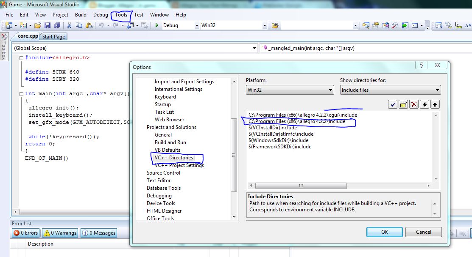Expand the Show directories for dropdown
The width and height of the screenshot is (472, 257).
pos(390,90)
